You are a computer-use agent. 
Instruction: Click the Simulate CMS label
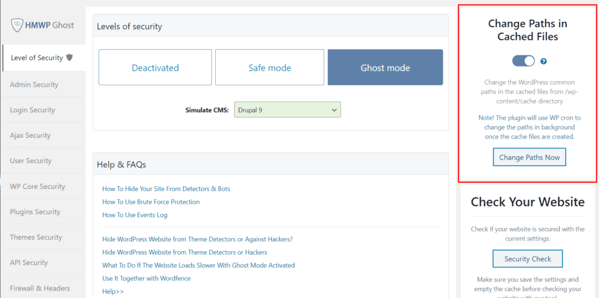207,110
